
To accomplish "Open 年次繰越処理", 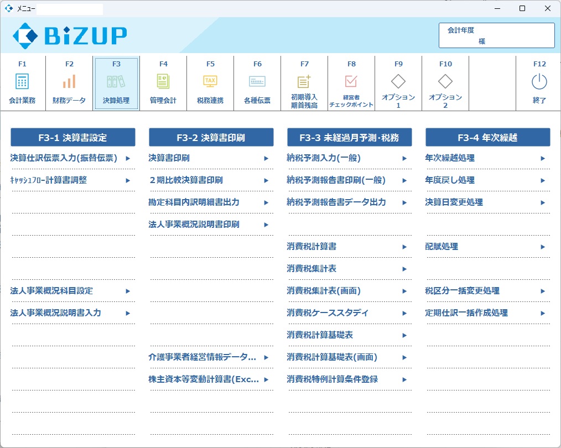I will [450, 158].
